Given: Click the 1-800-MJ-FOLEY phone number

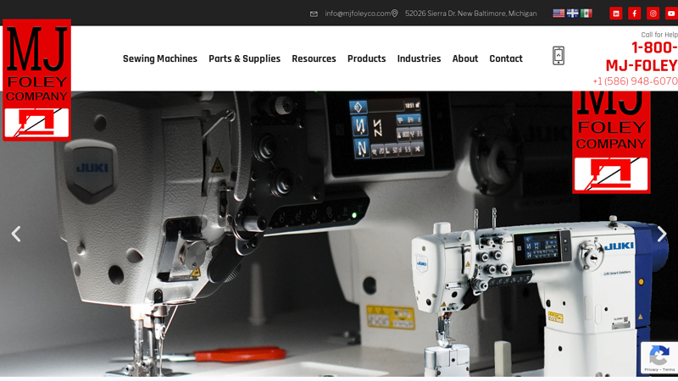Looking at the screenshot, I should (642, 56).
